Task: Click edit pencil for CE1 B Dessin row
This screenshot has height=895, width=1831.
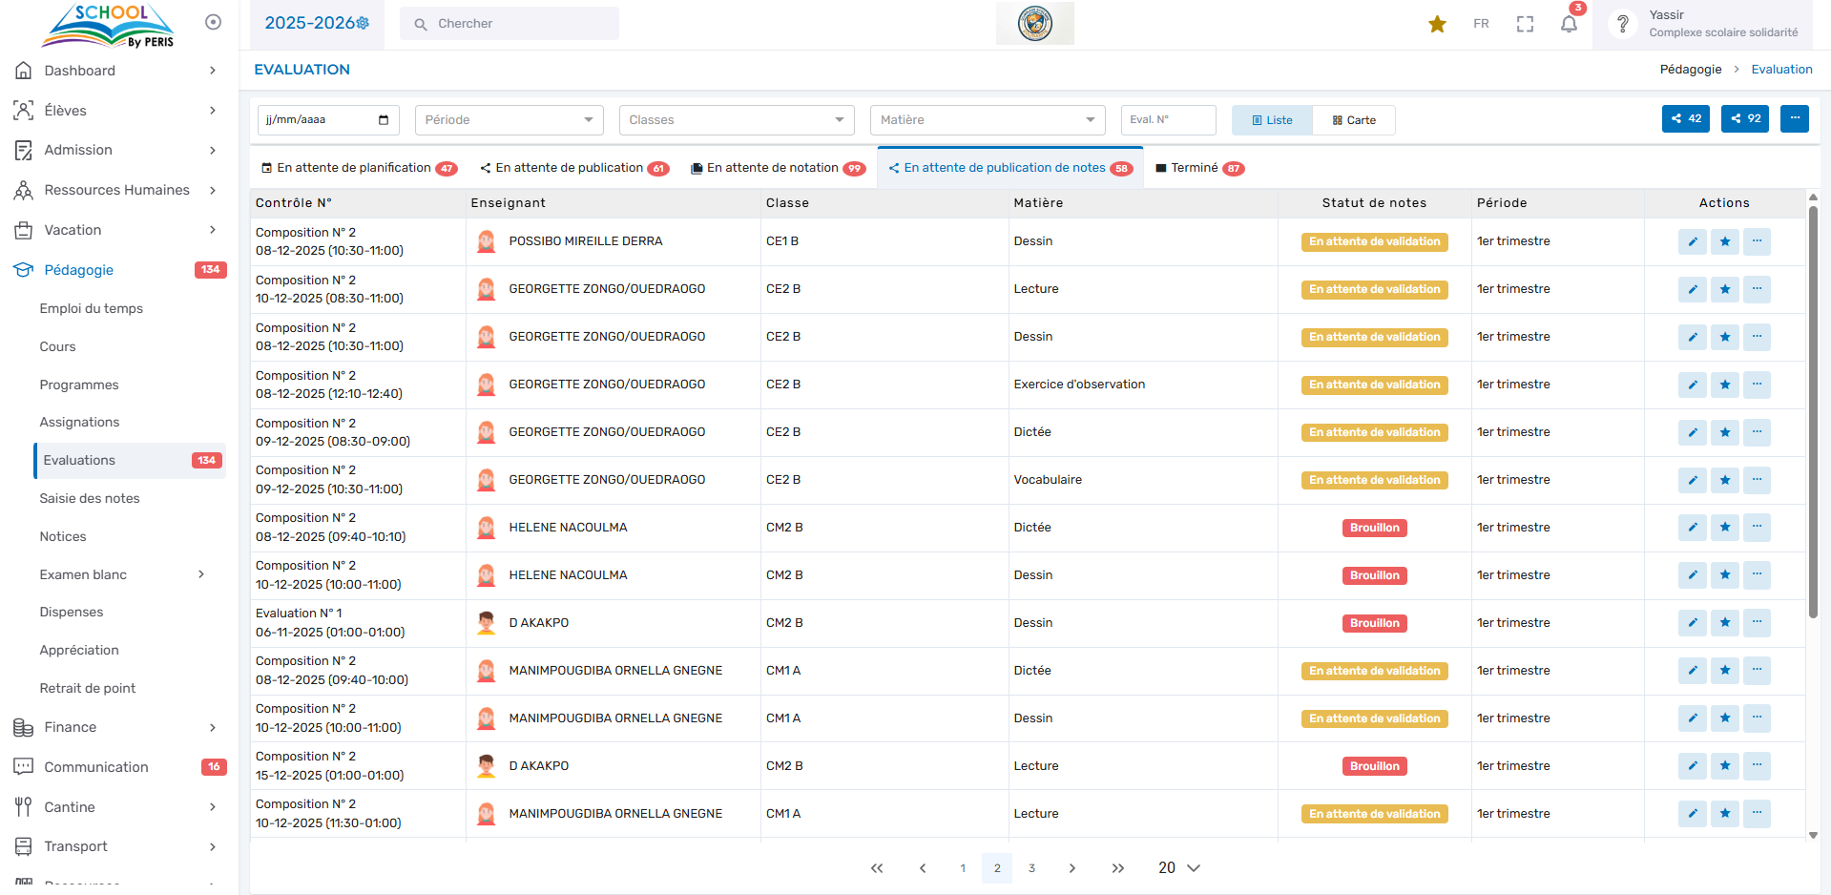Action: click(1692, 241)
